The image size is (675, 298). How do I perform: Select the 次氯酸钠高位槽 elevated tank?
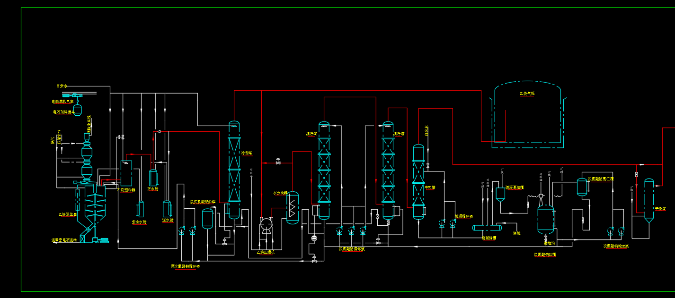coord(582,187)
